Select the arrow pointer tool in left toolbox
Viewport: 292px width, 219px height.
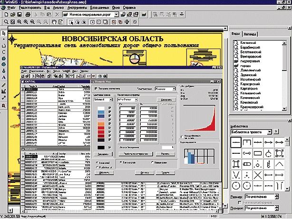[4, 33]
